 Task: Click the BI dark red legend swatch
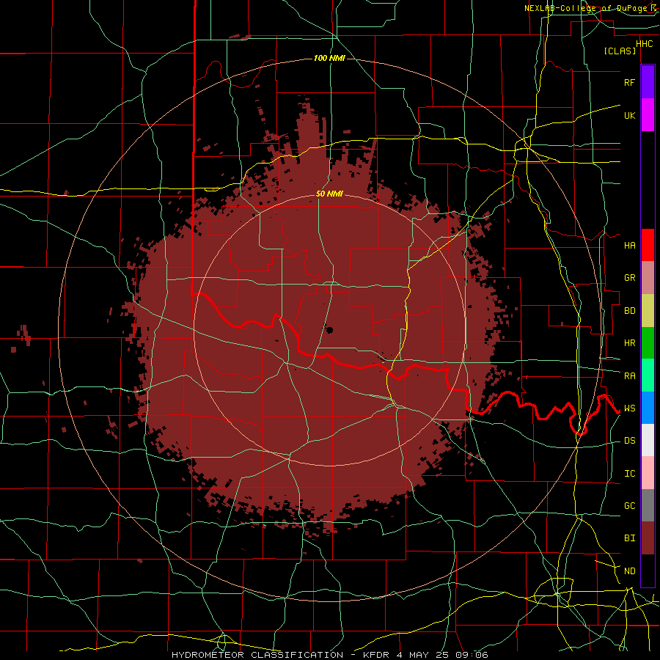(x=648, y=538)
